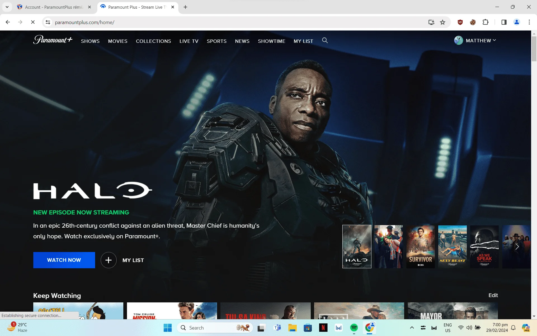The width and height of the screenshot is (537, 336).
Task: Expand Chrome tab search dropdown
Action: pos(7,7)
